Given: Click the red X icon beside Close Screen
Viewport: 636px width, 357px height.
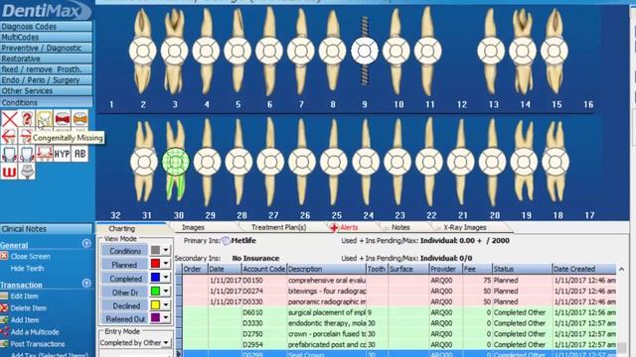Looking at the screenshot, I should click(x=4, y=256).
